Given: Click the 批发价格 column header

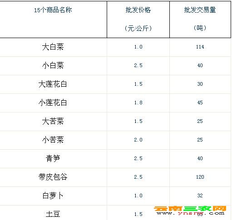Looking at the screenshot, I should coord(138,10).
